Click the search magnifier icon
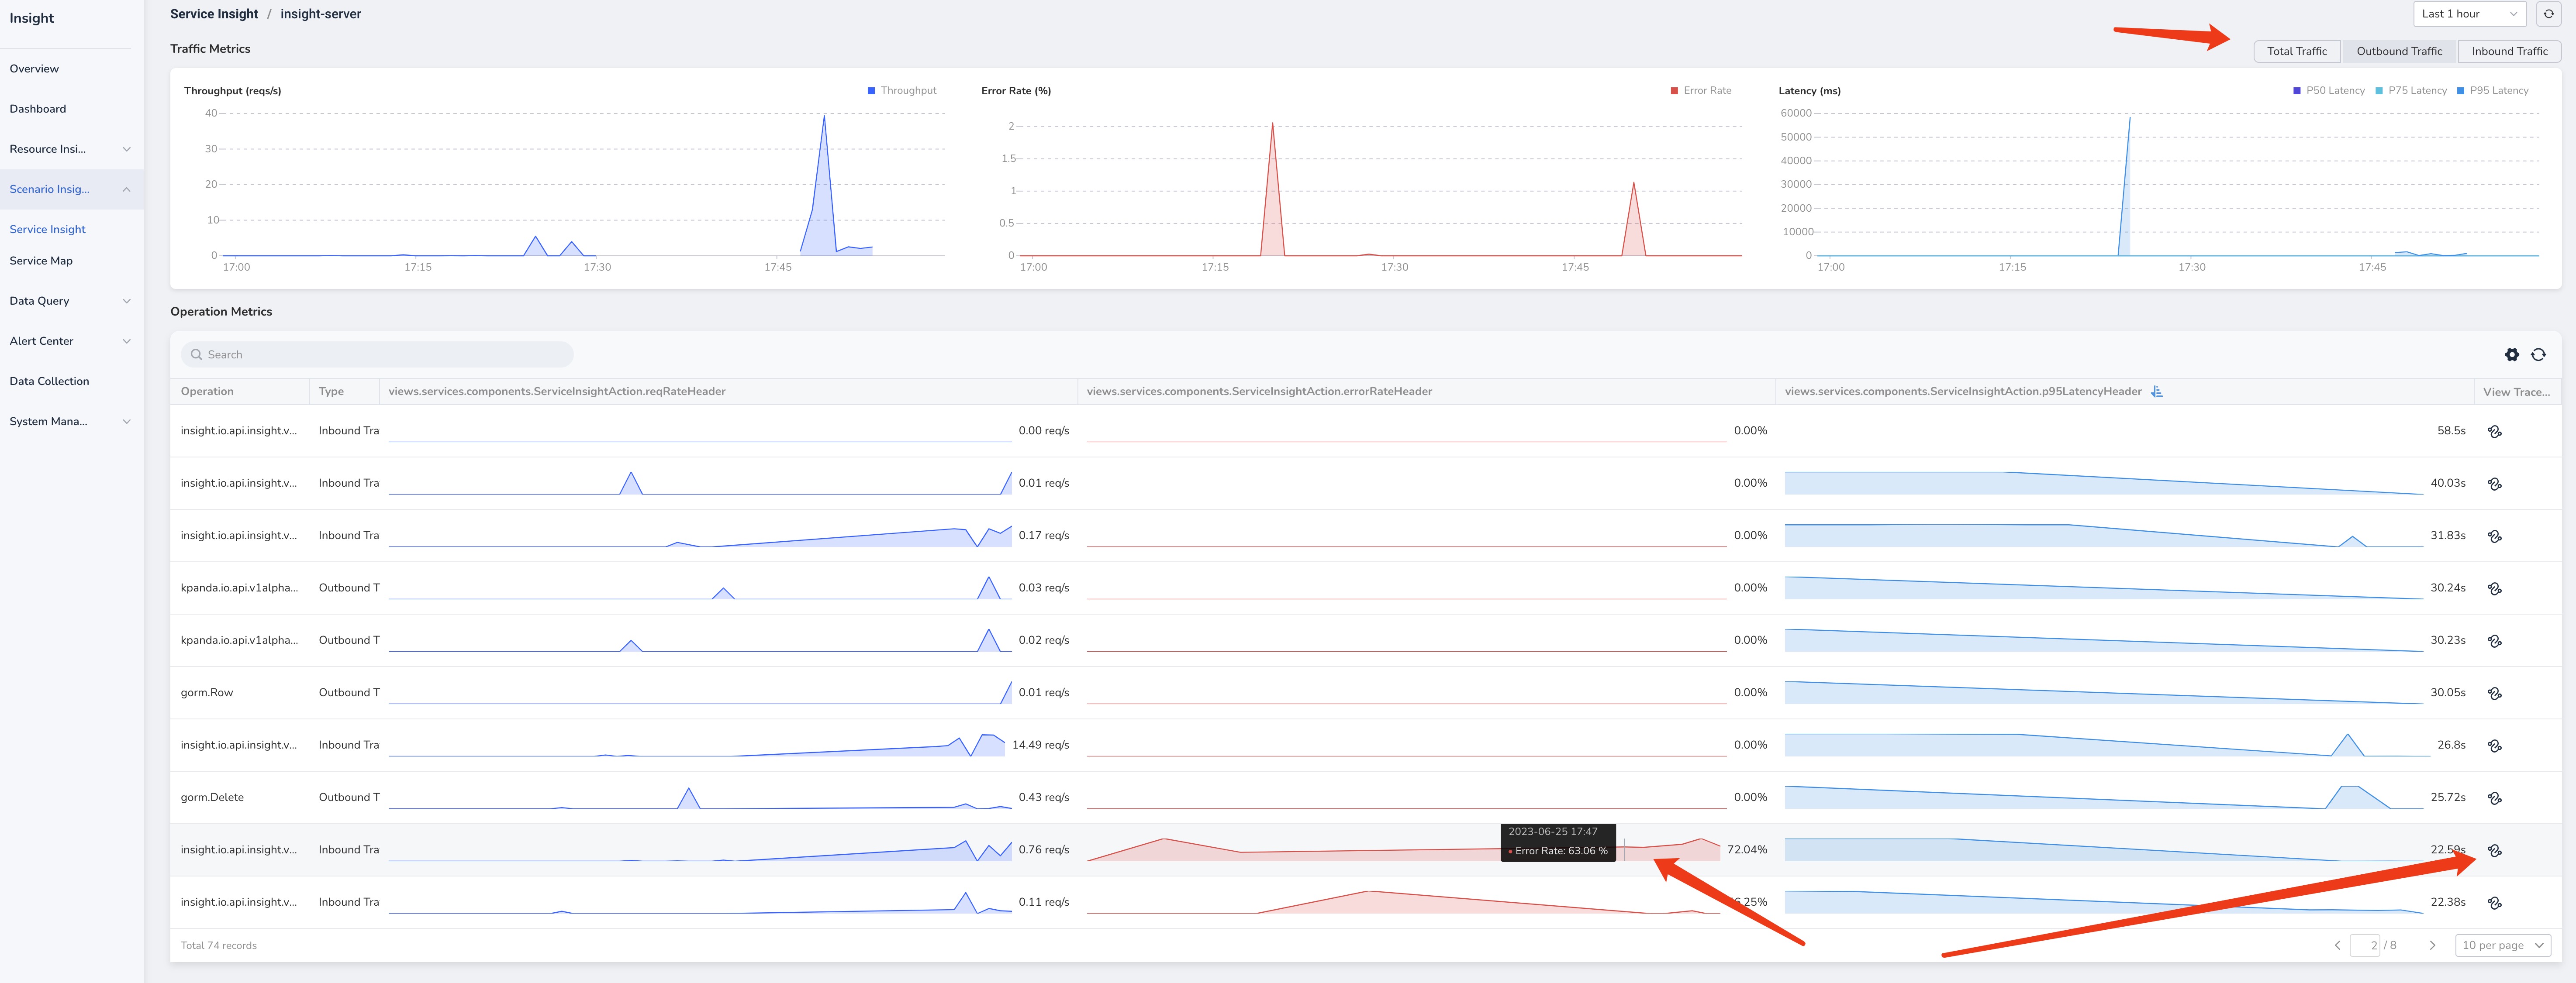This screenshot has width=2576, height=983. click(x=197, y=354)
